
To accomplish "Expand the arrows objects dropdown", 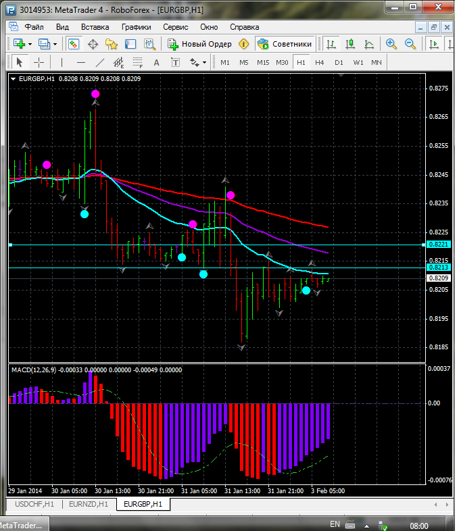I will (204, 62).
